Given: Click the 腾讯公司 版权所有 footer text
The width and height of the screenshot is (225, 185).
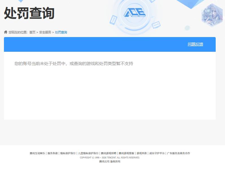Looking at the screenshot, I should [110, 162].
